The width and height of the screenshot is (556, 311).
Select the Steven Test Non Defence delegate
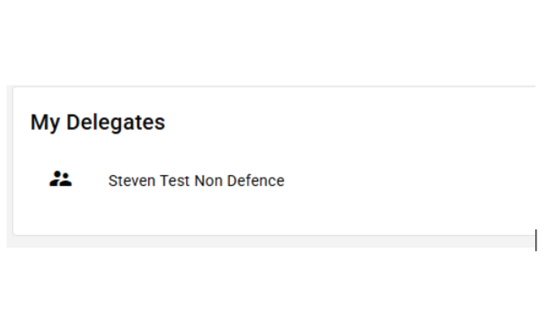point(196,181)
